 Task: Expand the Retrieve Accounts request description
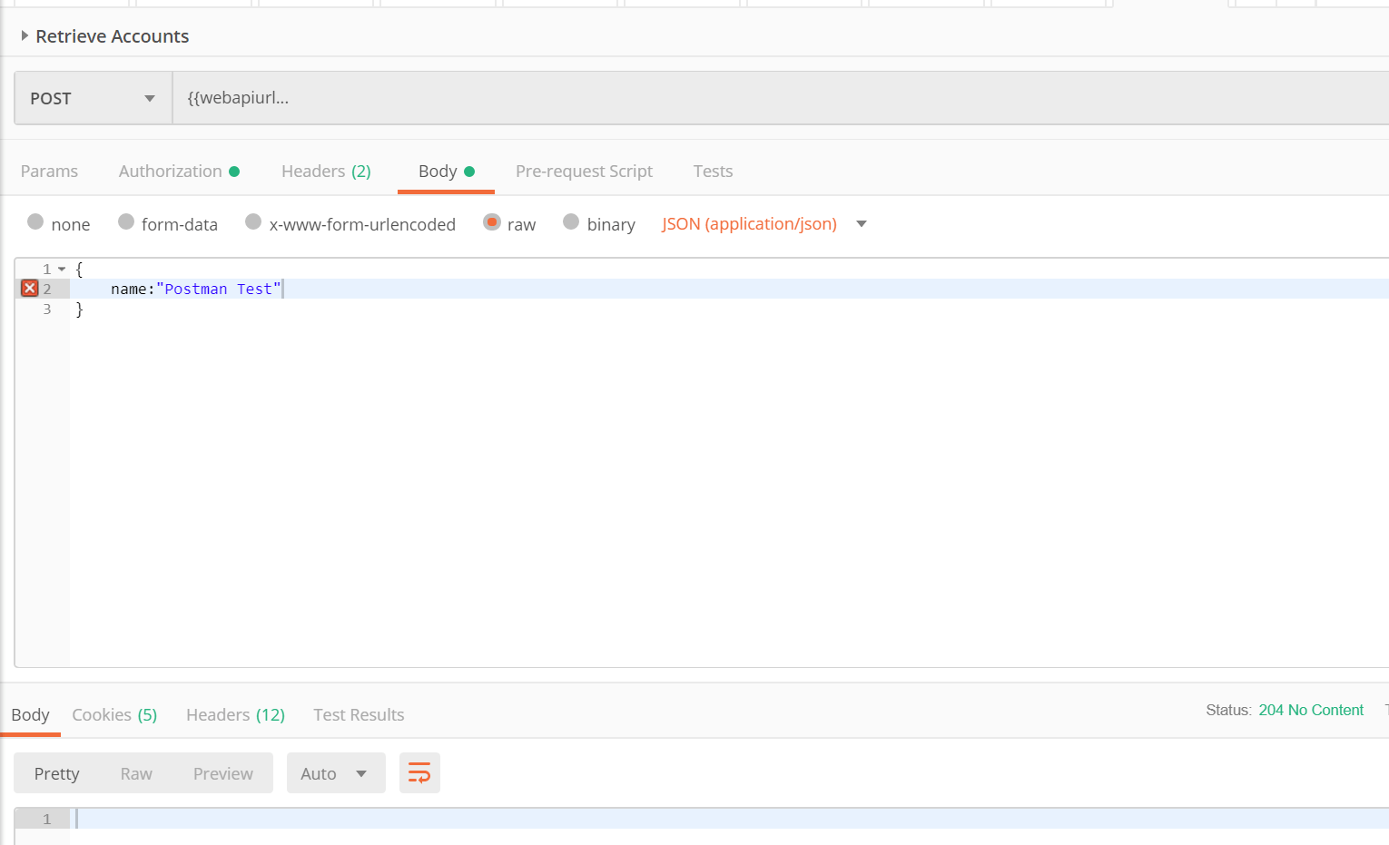(x=25, y=36)
